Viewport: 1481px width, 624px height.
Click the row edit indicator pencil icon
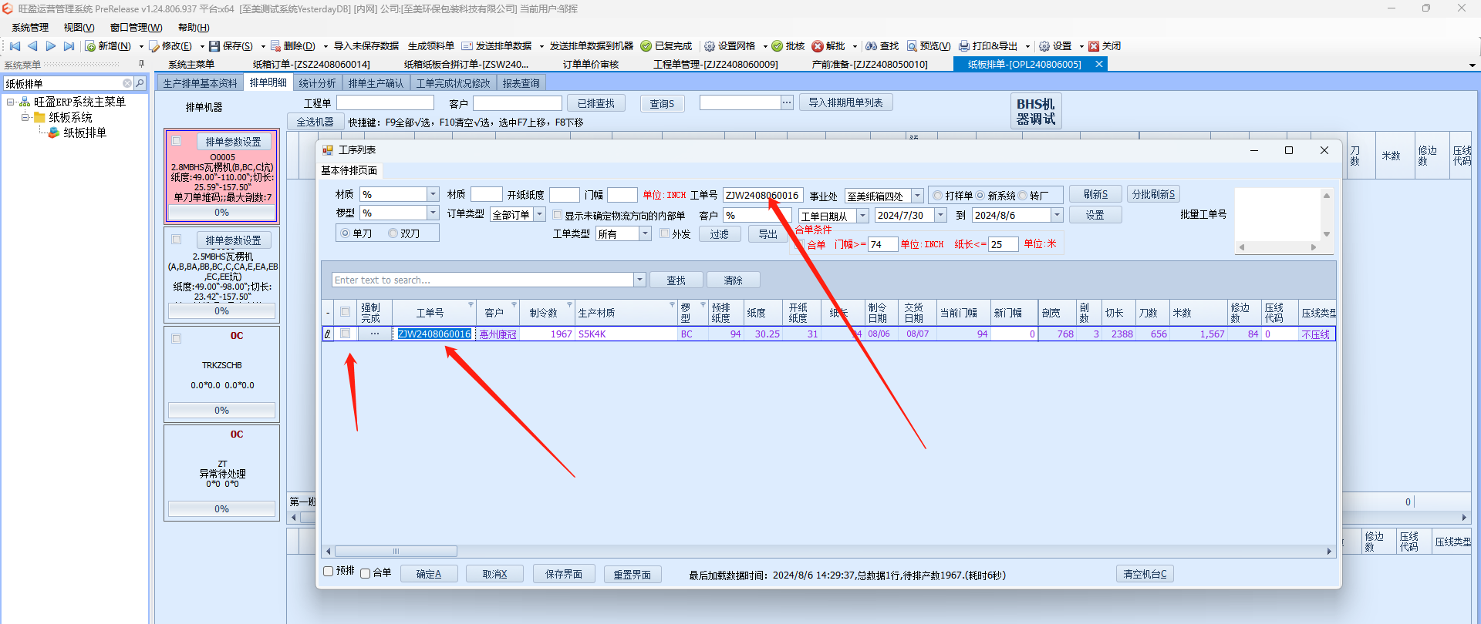click(327, 334)
